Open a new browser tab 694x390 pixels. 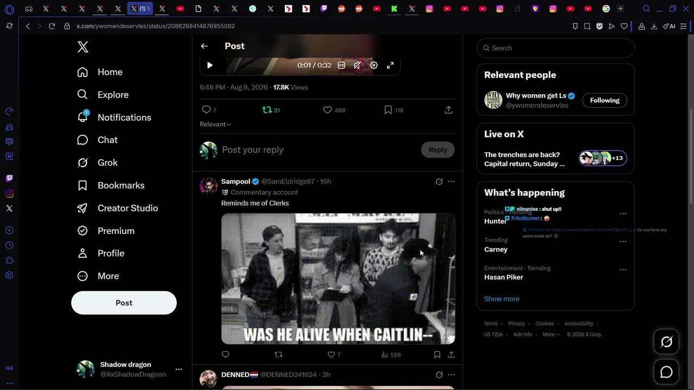coord(620,9)
